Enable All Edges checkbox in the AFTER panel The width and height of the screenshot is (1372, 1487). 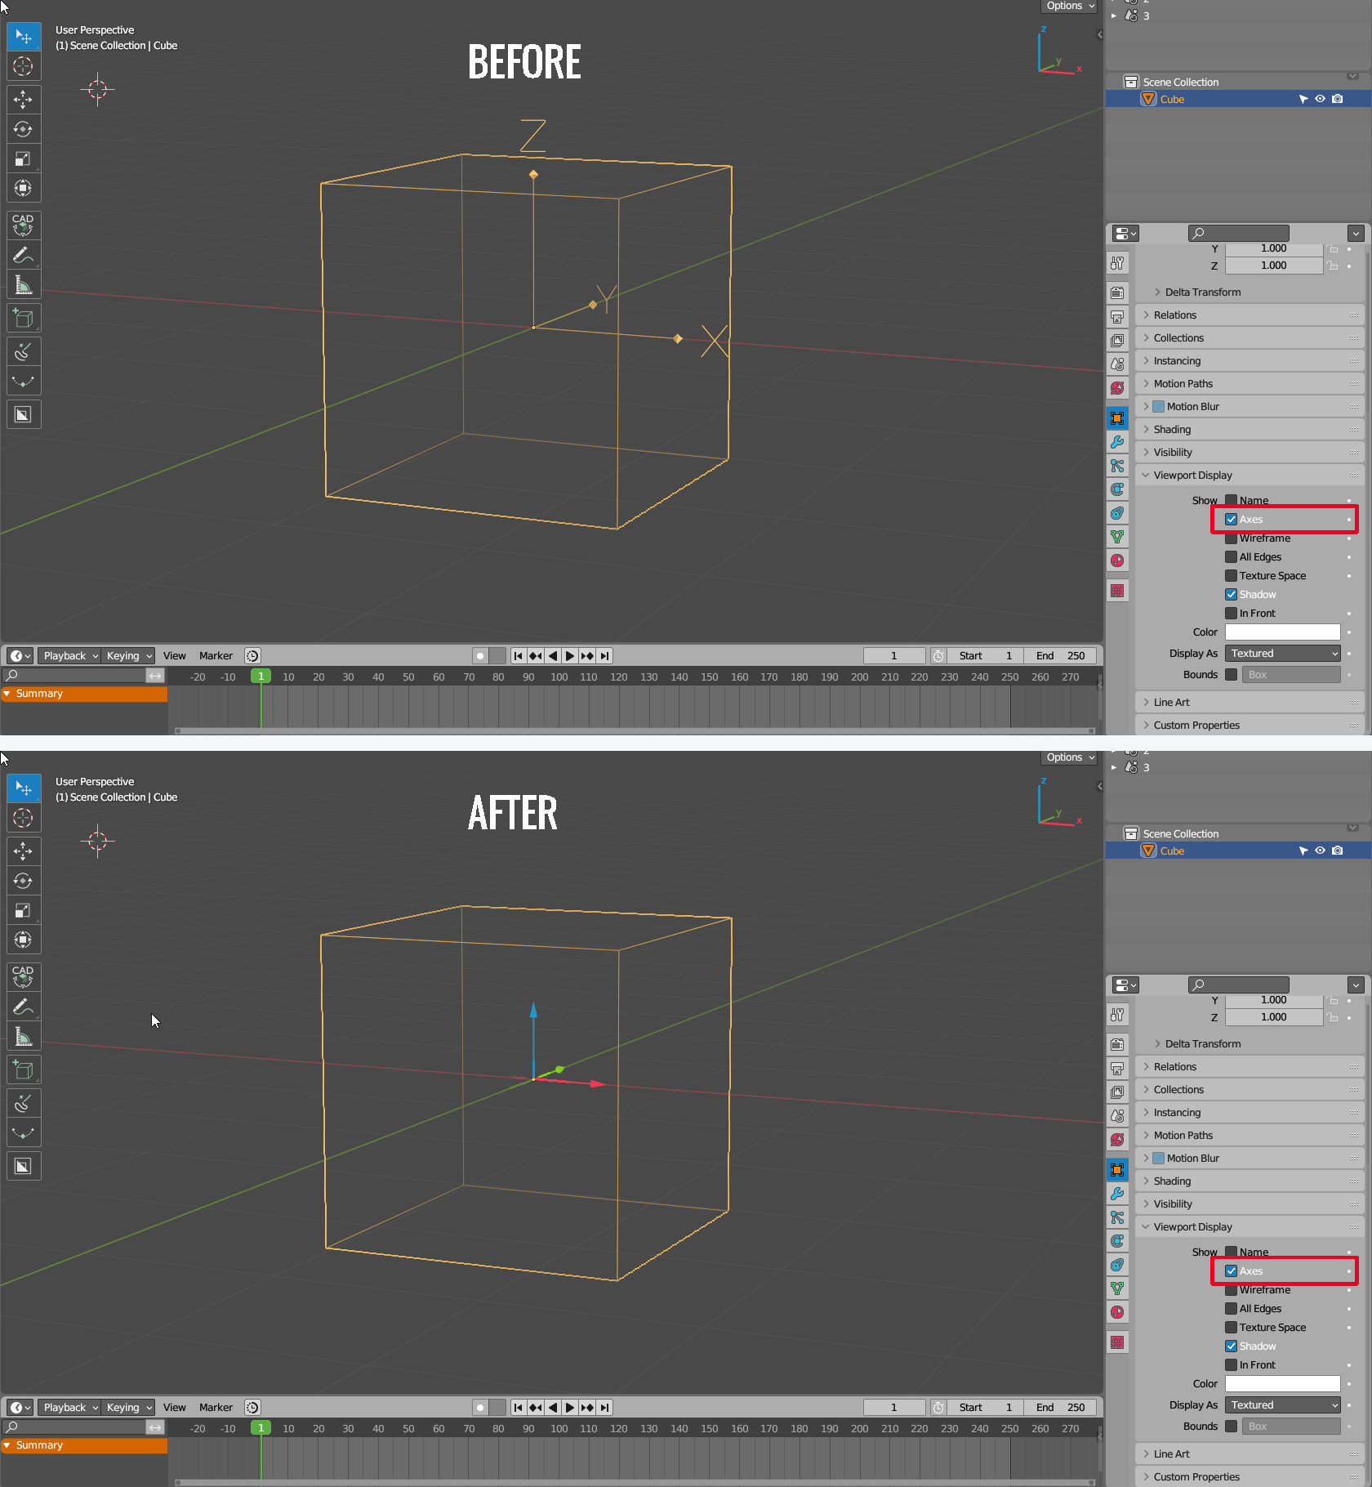[x=1231, y=1309]
